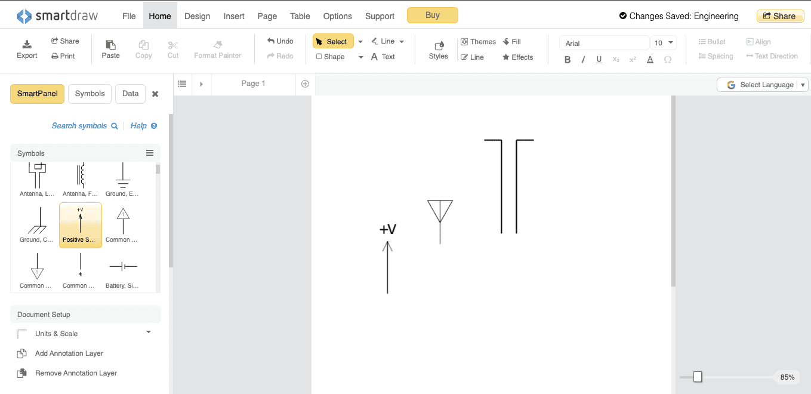This screenshot has height=394, width=811.
Task: Click the Redo icon
Action: [x=271, y=56]
